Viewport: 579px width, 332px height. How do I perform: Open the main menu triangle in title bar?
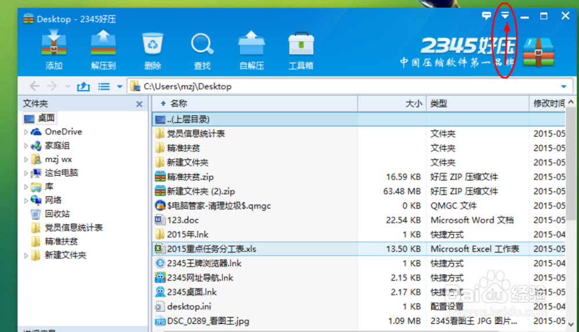(x=505, y=16)
